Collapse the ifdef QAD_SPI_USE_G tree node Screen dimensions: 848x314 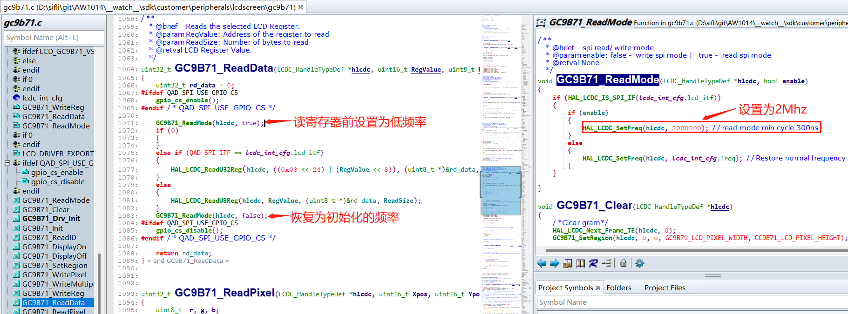[7, 163]
